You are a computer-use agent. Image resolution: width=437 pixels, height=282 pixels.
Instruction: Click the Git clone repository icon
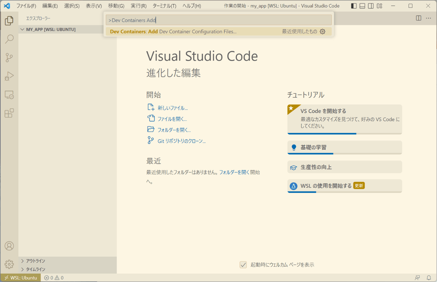coord(151,140)
